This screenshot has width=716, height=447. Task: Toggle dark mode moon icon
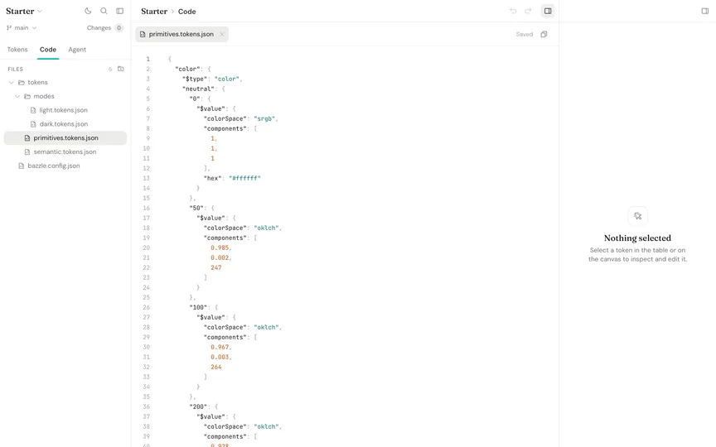(x=88, y=11)
